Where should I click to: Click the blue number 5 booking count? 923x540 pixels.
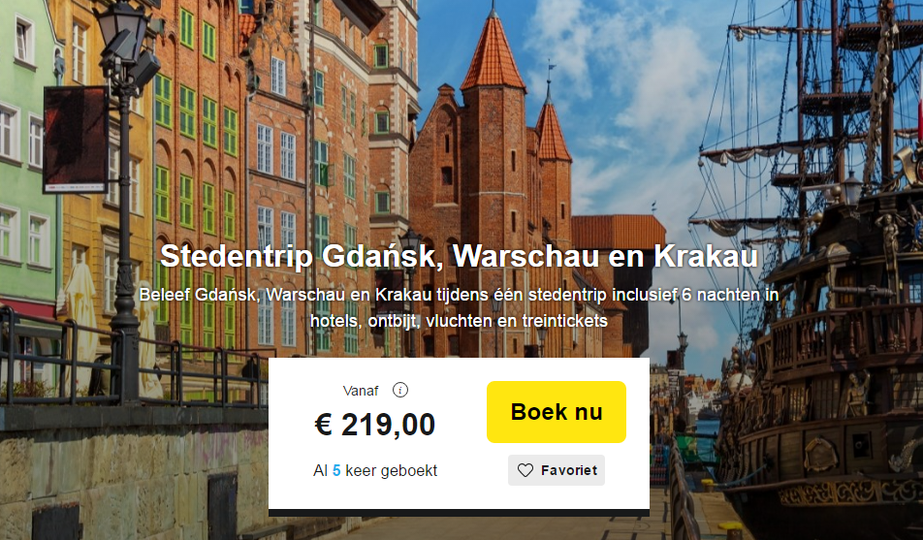336,470
